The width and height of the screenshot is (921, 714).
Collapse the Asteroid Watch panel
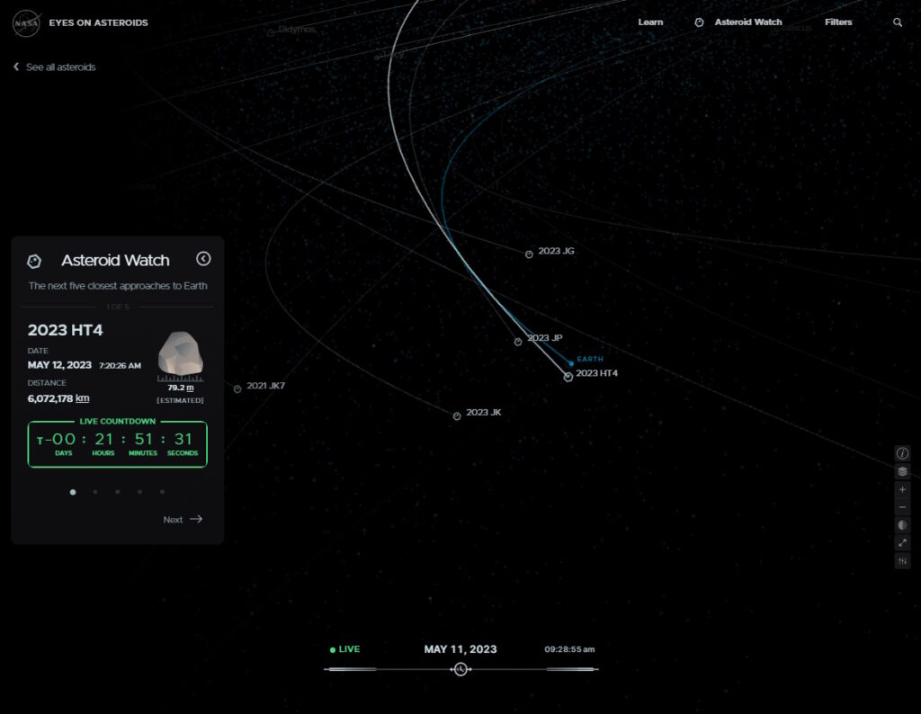click(203, 259)
